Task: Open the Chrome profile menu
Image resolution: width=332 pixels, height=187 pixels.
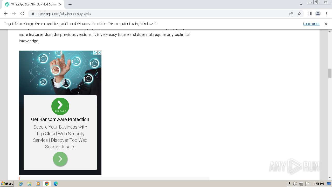Action: (318, 14)
